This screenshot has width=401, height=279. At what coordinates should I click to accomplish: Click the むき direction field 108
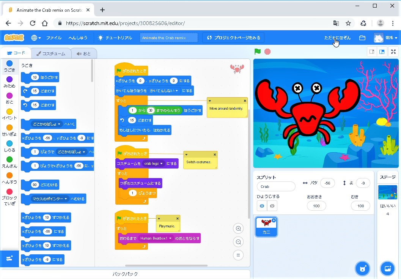click(360, 206)
